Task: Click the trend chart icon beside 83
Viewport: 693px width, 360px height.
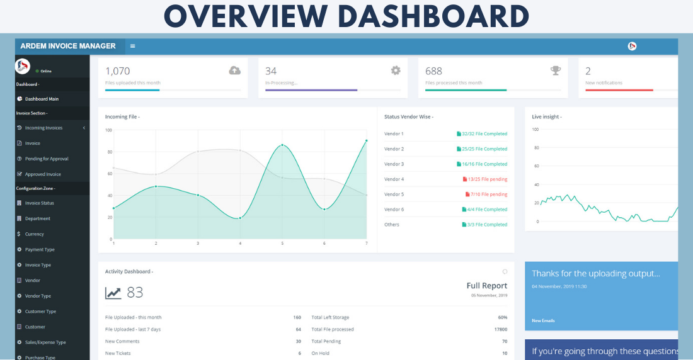Action: [x=113, y=293]
